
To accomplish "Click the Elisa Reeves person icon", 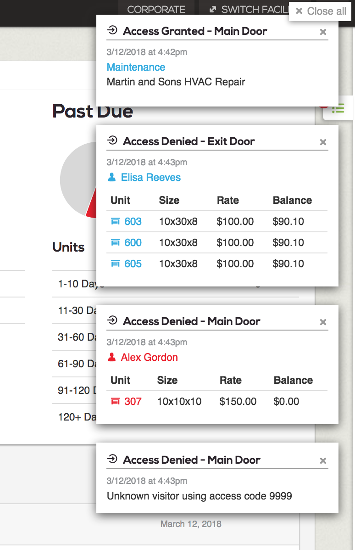I will tap(112, 177).
